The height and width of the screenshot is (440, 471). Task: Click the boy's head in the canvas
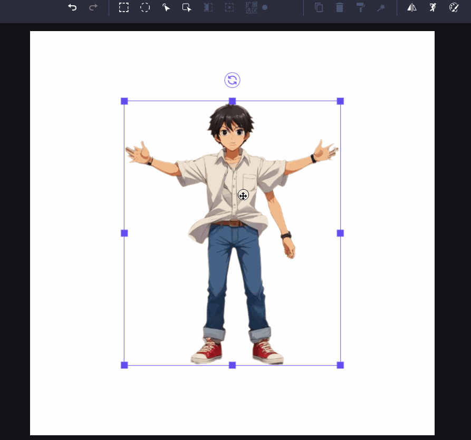coord(230,128)
